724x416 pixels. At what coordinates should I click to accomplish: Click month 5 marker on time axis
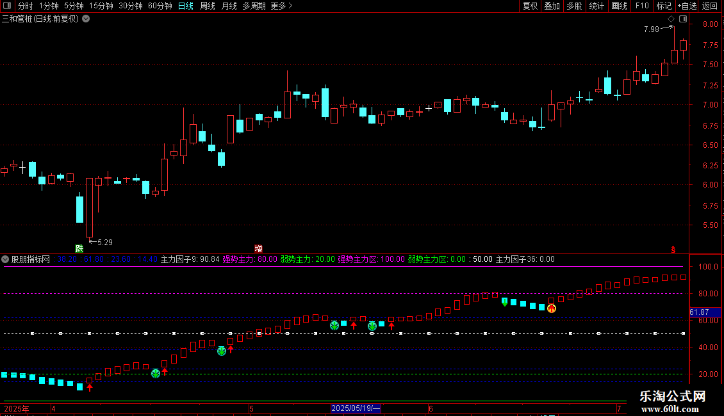(x=251, y=408)
